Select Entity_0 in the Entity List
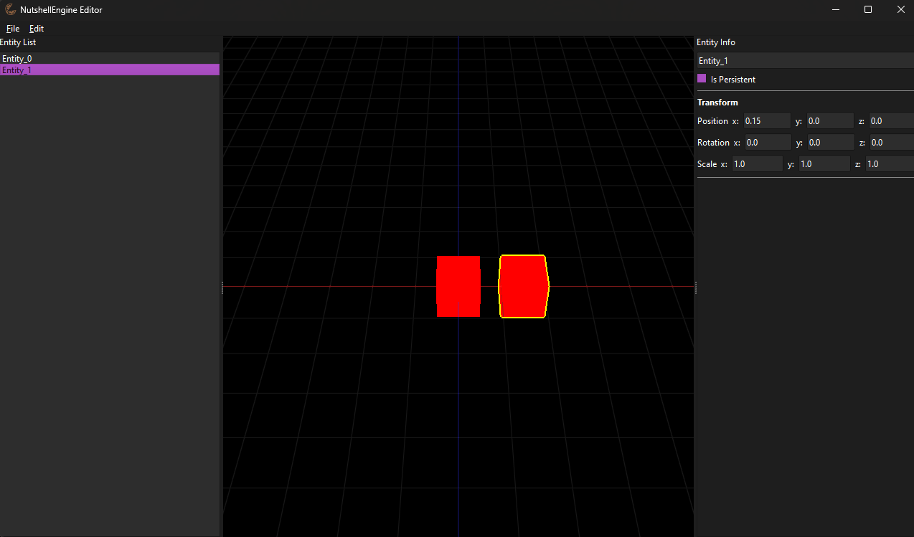The width and height of the screenshot is (914, 537). click(110, 58)
